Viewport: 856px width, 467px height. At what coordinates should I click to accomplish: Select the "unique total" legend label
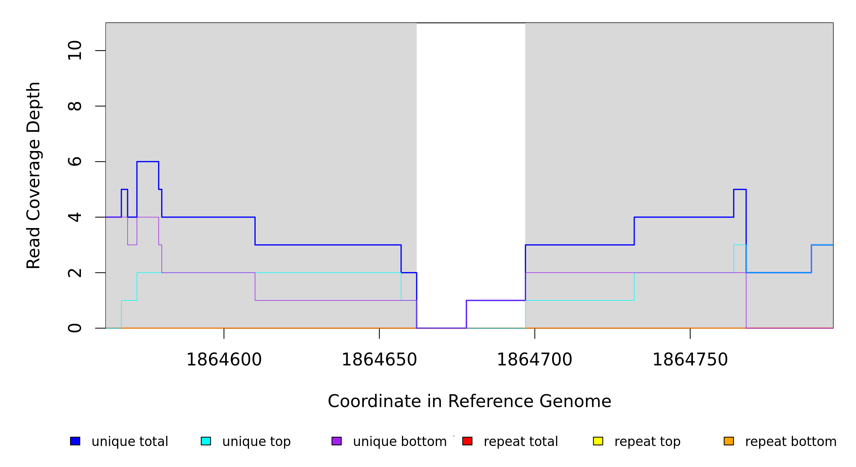130,442
